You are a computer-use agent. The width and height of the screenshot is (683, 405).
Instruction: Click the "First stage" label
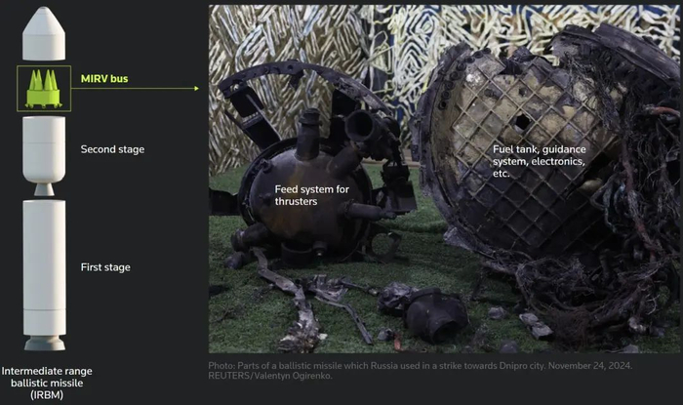(x=105, y=267)
